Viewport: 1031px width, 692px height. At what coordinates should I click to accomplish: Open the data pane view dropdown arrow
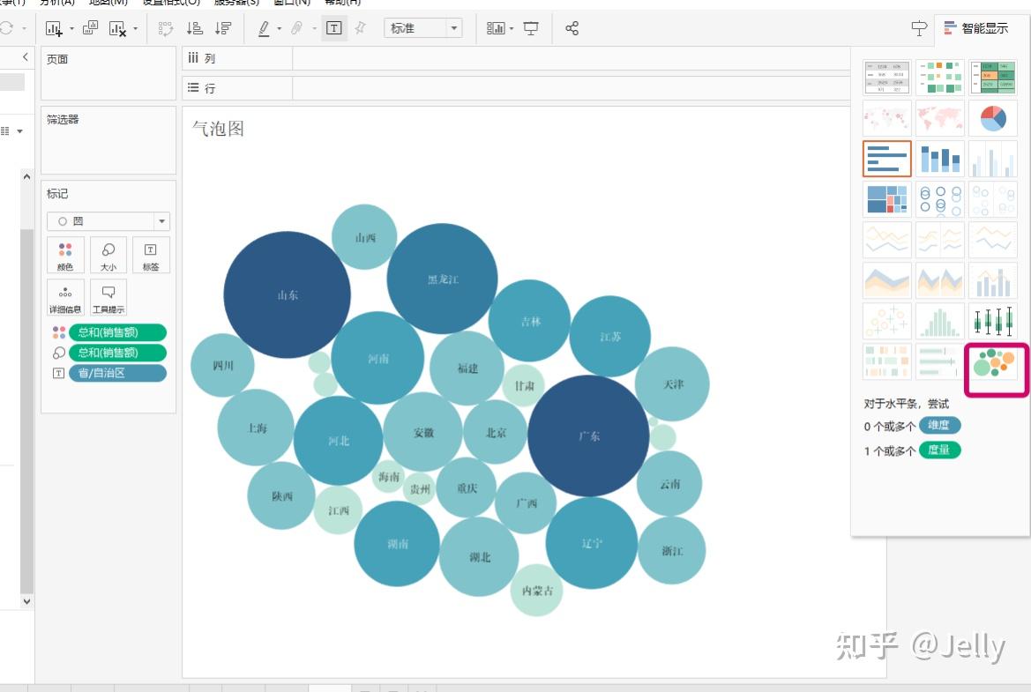pyautogui.click(x=19, y=131)
